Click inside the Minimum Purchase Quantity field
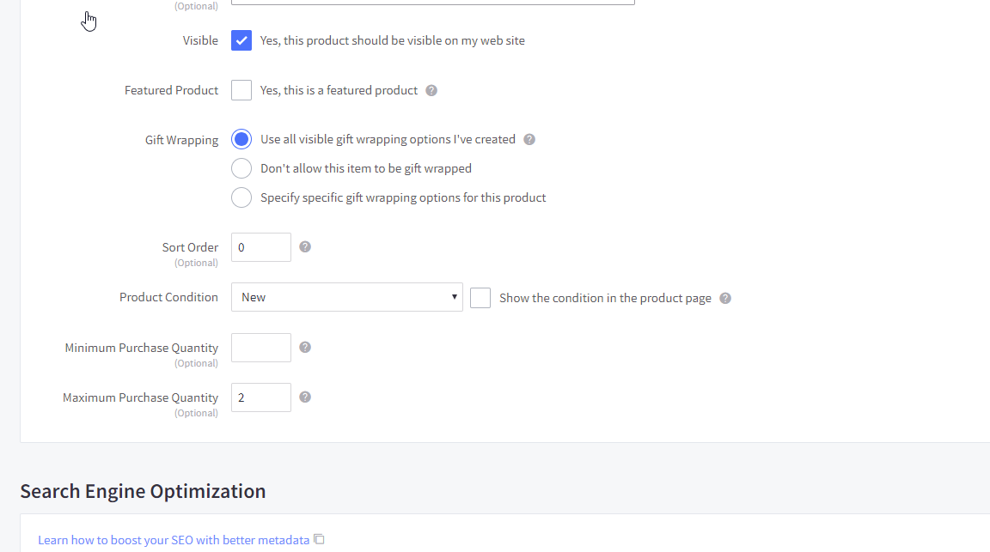Image resolution: width=990 pixels, height=552 pixels. tap(260, 347)
